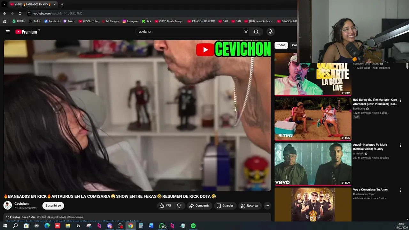409x230 pixels.
Task: Save the video with Guardar
Action: click(x=225, y=206)
